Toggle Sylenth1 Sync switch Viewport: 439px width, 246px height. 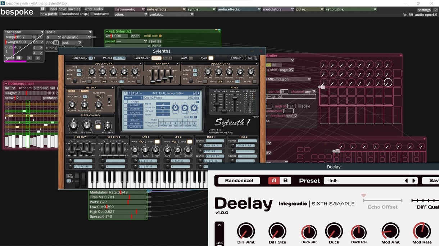click(x=211, y=58)
